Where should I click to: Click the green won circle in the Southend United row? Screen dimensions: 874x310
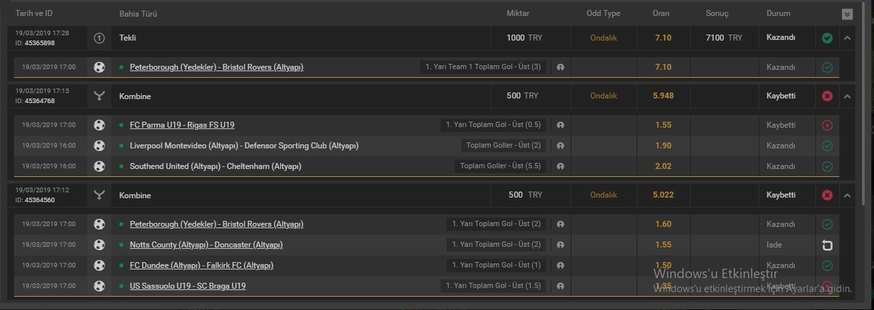tap(827, 166)
